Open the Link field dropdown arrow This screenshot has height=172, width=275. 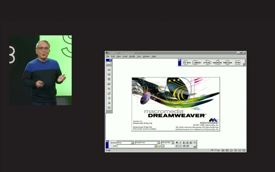[155, 146]
